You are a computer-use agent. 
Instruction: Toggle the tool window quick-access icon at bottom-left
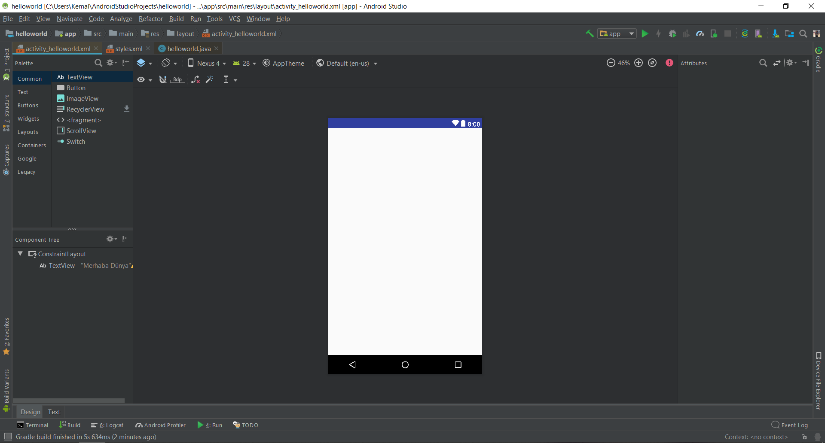coord(8,437)
